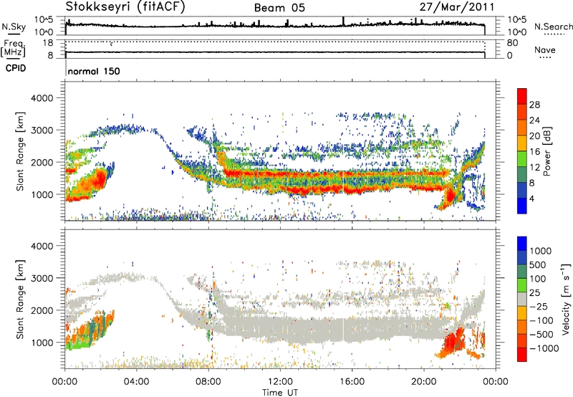Select the -100 label on Velocity colorbar

click(x=542, y=320)
